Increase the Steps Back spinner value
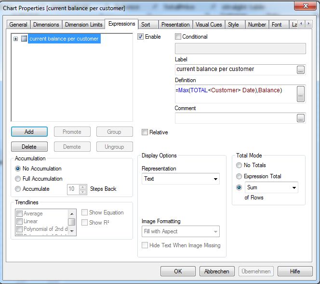 tap(82, 187)
